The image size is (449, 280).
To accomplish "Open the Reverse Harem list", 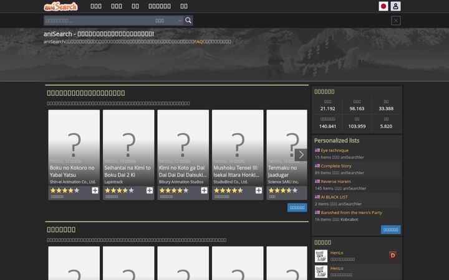I will pyautogui.click(x=336, y=182).
